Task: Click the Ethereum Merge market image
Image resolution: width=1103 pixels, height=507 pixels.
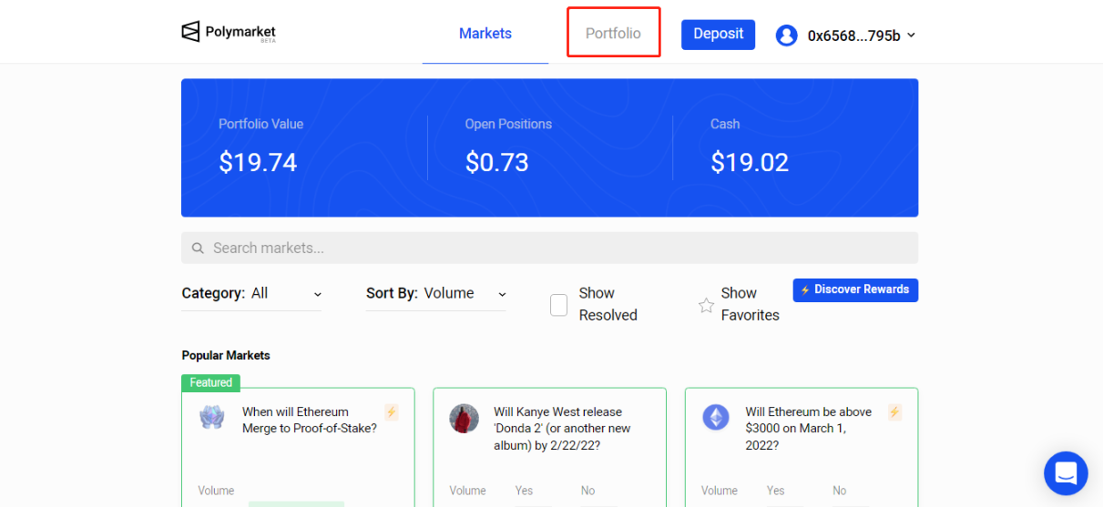Action: click(x=212, y=418)
